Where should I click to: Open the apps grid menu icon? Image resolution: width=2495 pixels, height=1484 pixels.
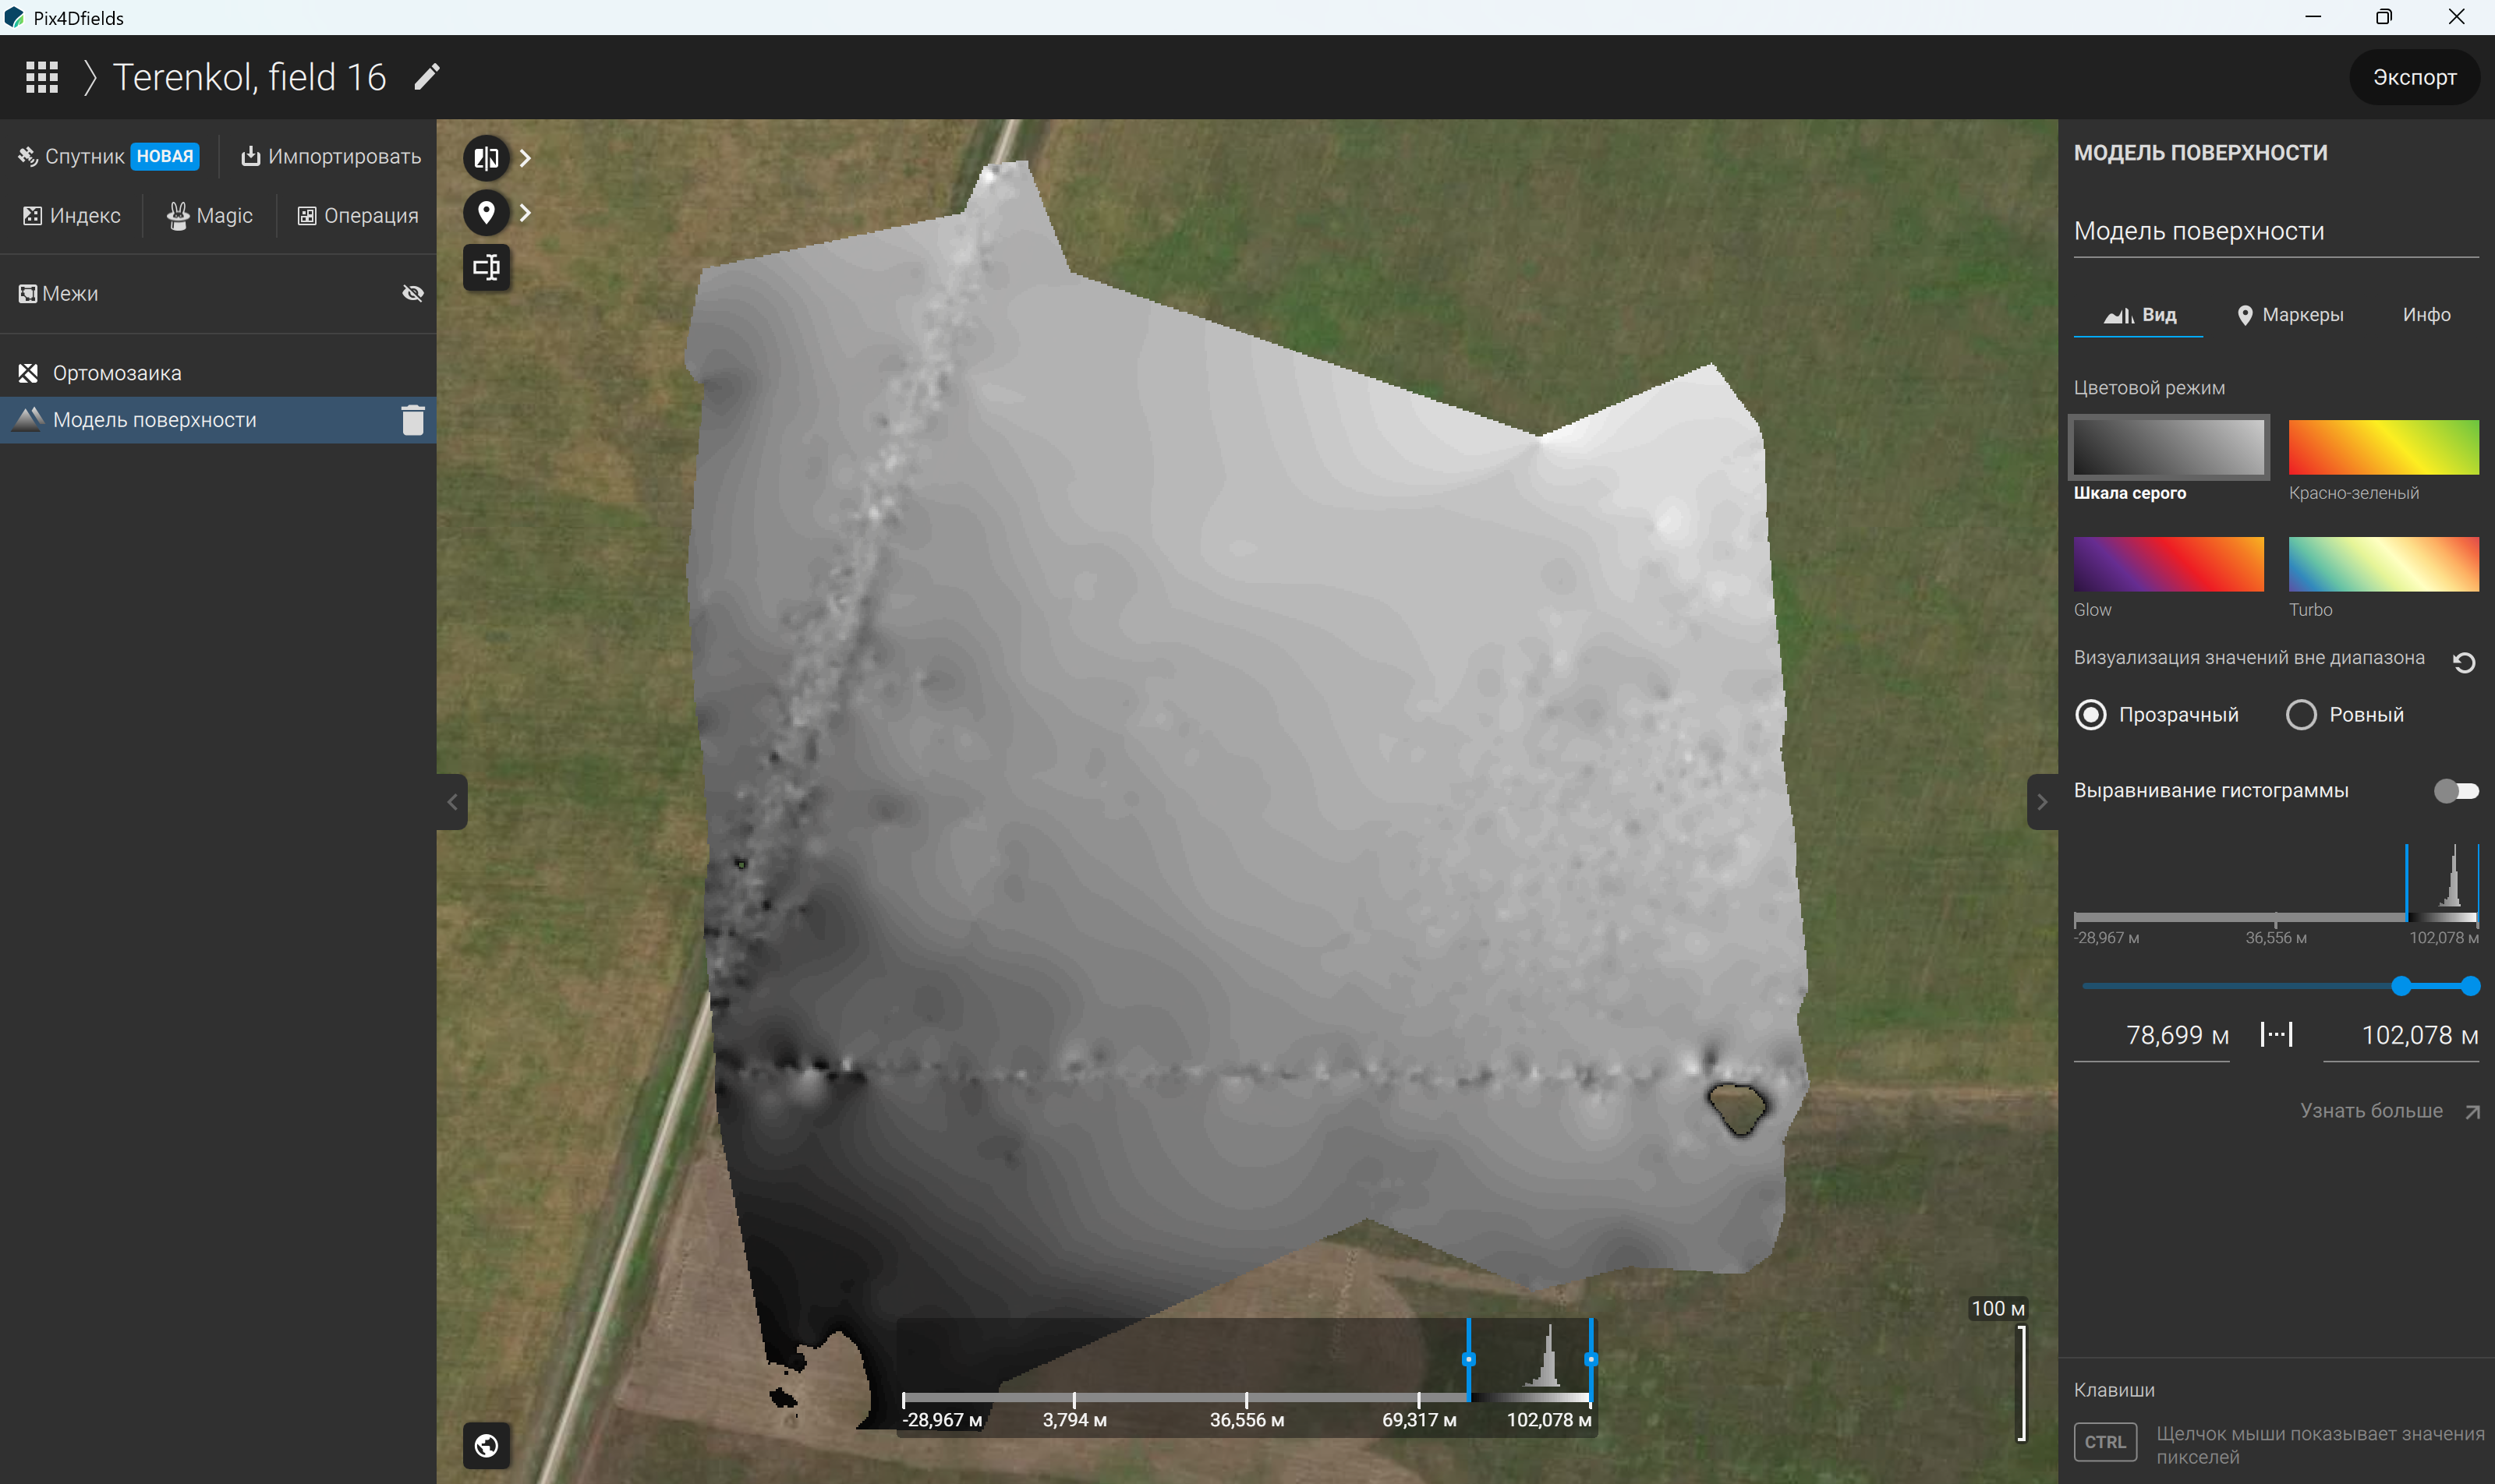(x=41, y=77)
